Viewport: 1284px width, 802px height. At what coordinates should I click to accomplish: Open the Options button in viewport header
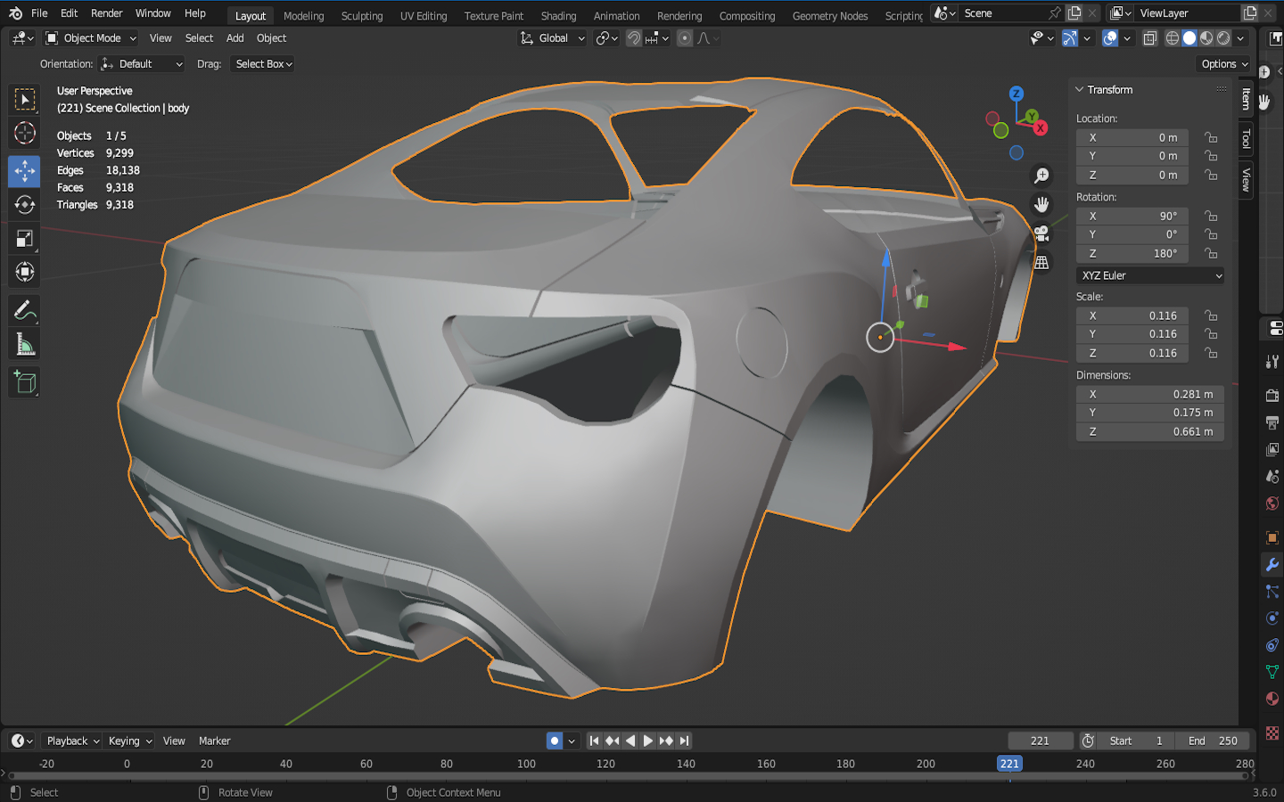[1224, 64]
